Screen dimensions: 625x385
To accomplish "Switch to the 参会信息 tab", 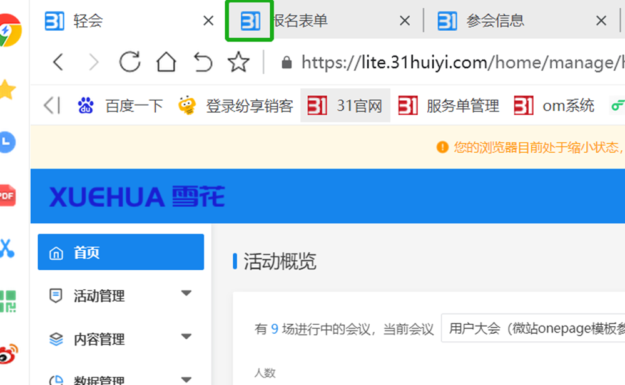I will coord(494,21).
